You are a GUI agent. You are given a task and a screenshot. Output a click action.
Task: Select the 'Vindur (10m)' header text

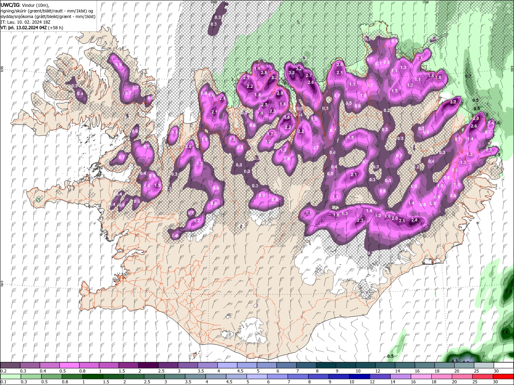(35, 5)
